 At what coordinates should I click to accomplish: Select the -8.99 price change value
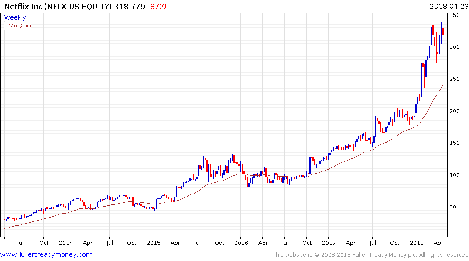157,7
